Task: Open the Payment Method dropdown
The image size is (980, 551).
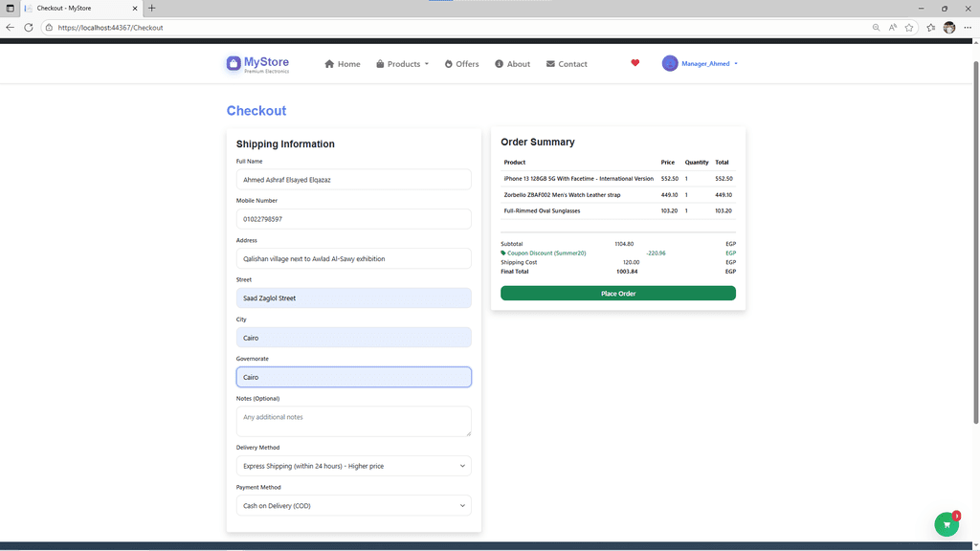Action: (x=353, y=505)
